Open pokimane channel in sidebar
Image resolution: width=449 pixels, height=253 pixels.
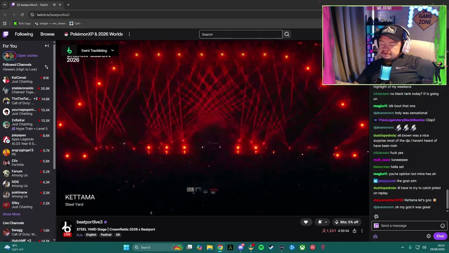point(27,194)
